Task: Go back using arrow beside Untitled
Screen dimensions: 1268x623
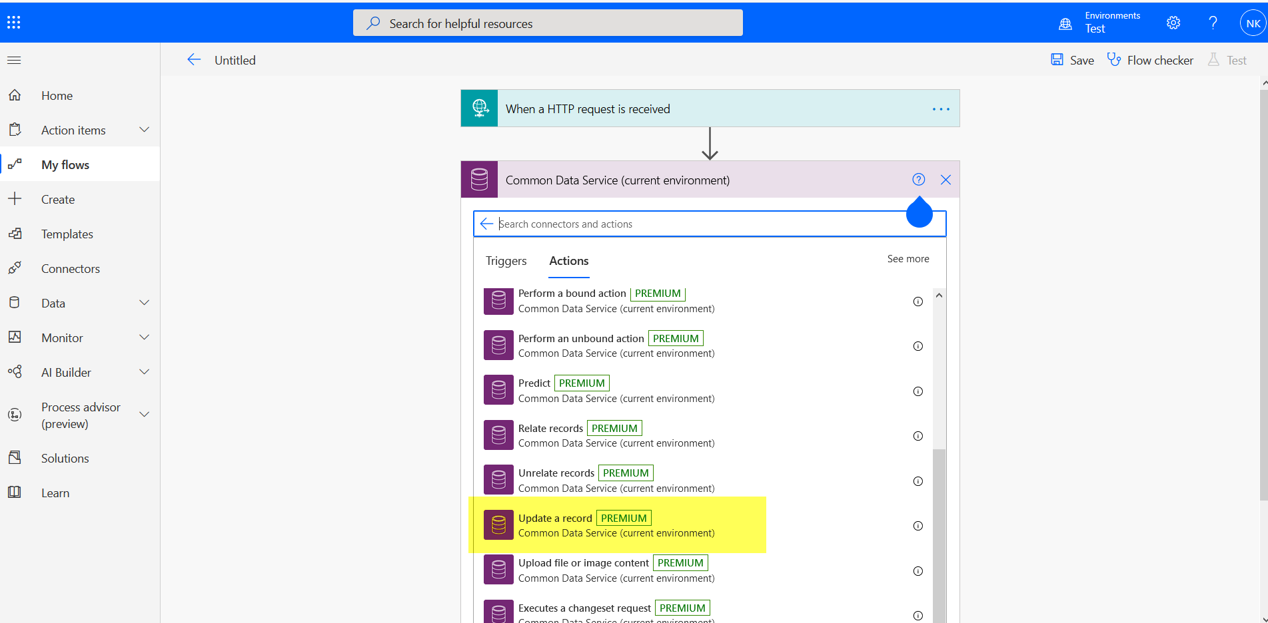Action: tap(194, 60)
